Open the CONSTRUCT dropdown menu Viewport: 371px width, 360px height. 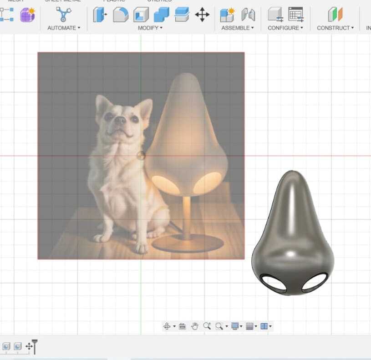335,28
